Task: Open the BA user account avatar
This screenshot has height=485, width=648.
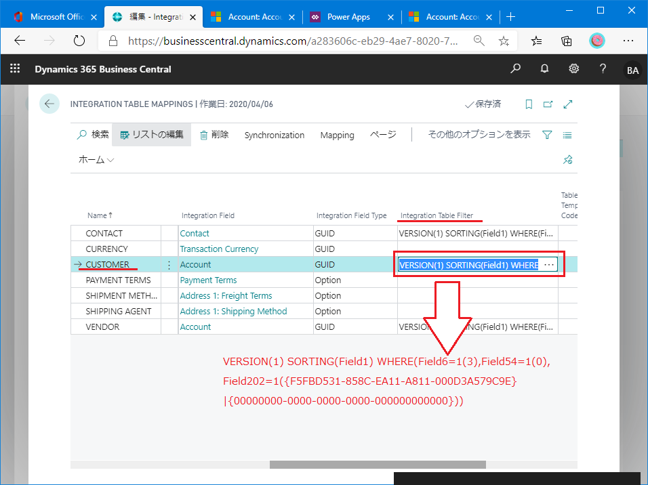Action: coord(632,70)
